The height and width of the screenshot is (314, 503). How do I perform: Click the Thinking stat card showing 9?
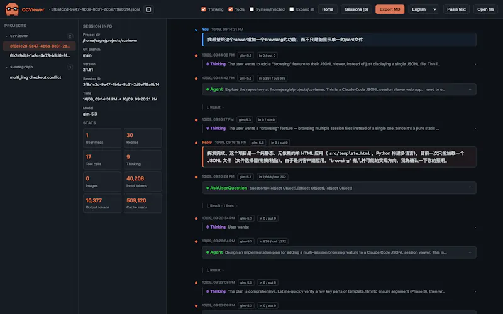tap(143, 160)
